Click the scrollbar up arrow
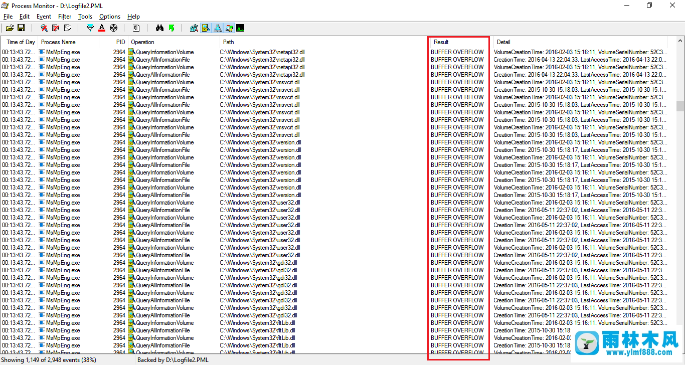 point(680,41)
